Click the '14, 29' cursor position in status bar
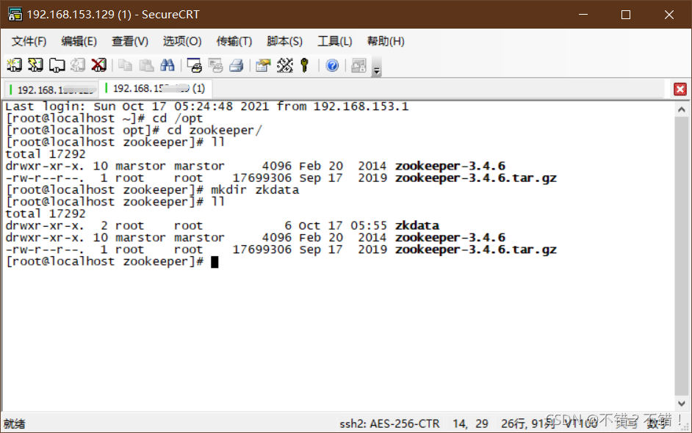Viewport: 692px width, 433px height. coord(470,423)
